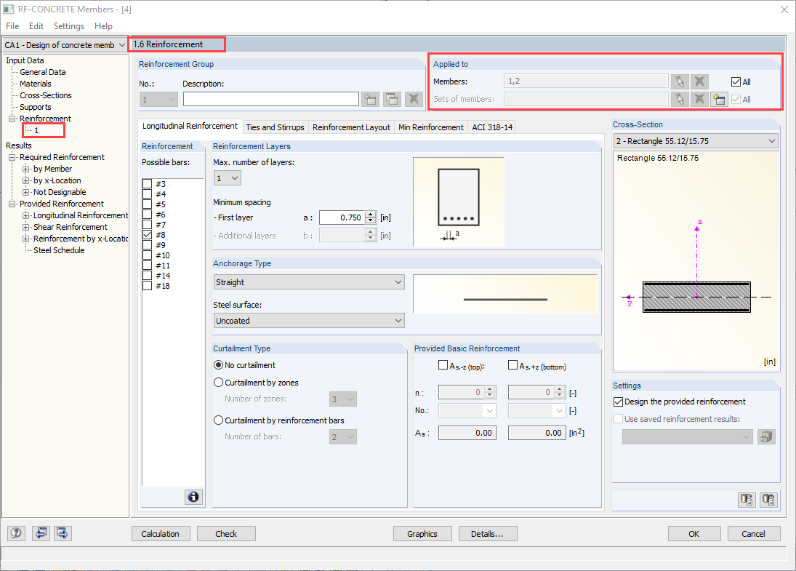Click the Description input field
796x571 pixels.
click(x=271, y=99)
